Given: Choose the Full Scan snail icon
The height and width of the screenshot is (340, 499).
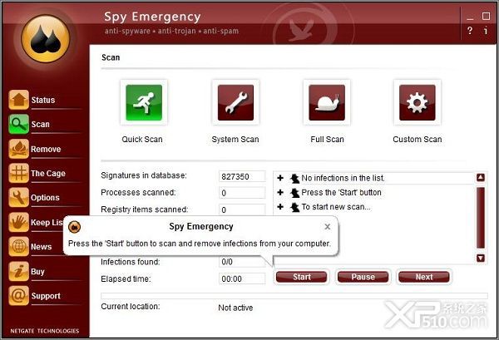Looking at the screenshot, I should (x=327, y=102).
